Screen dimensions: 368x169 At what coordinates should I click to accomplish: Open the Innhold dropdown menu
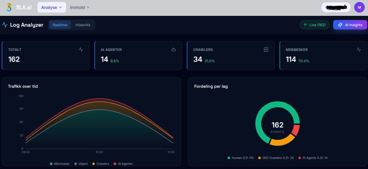pyautogui.click(x=80, y=7)
